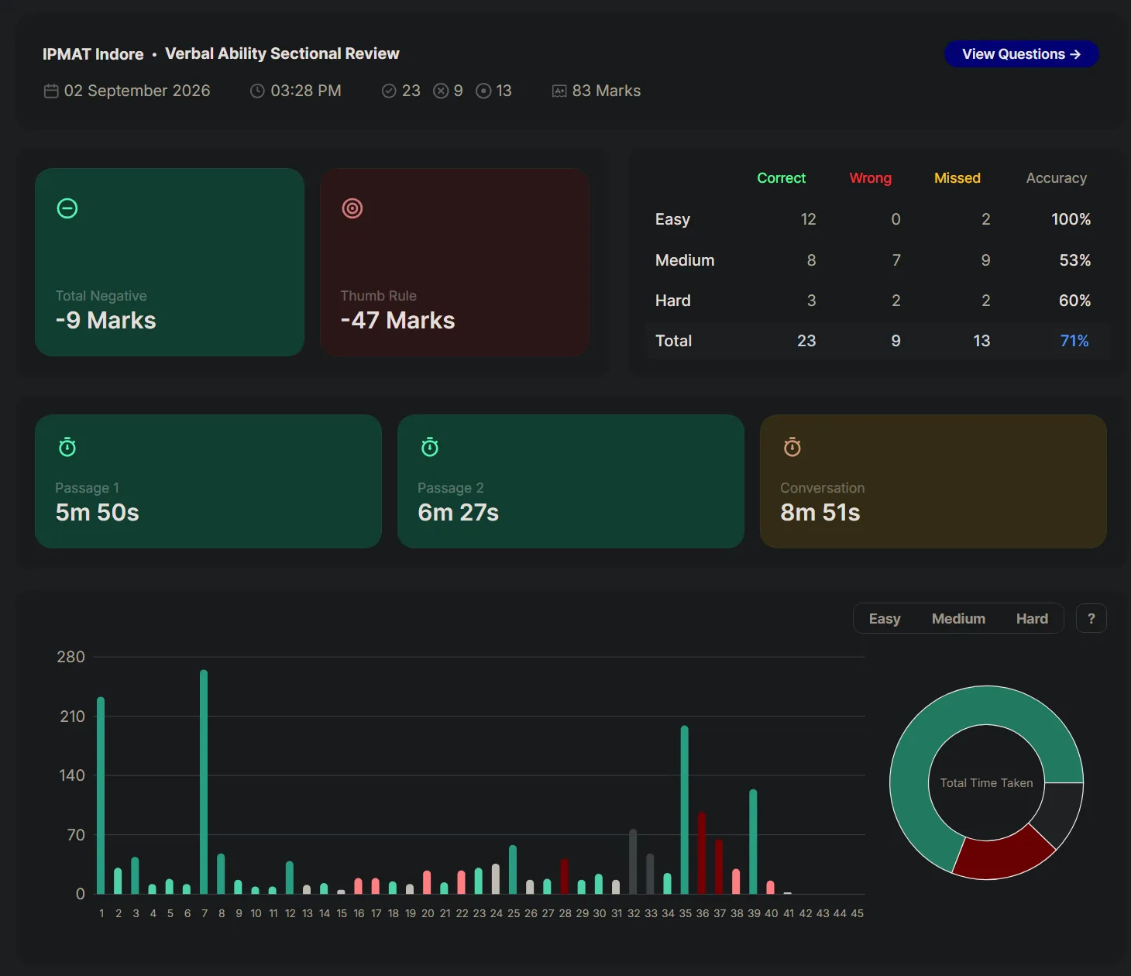The height and width of the screenshot is (976, 1131).
Task: Click the stopwatch icon on Passage 1 card
Action: coord(67,447)
